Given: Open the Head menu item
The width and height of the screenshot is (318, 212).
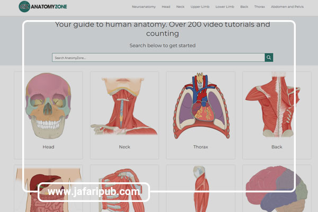Looking at the screenshot, I should tap(166, 7).
